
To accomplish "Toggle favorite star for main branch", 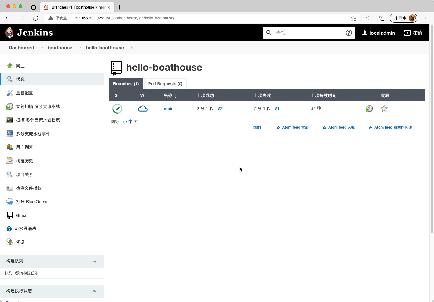I will (x=384, y=109).
